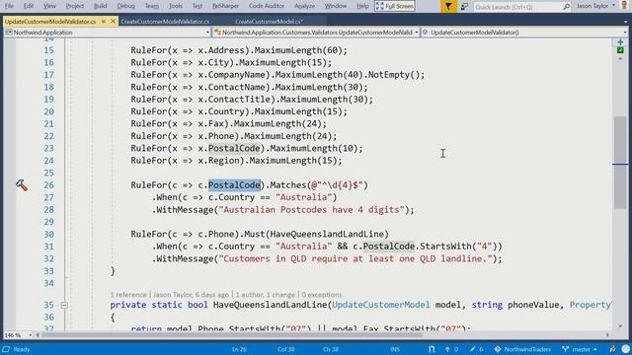Image resolution: width=632 pixels, height=355 pixels.
Task: Click the unpushed commits up-arrow in status bar
Action: click(447, 349)
